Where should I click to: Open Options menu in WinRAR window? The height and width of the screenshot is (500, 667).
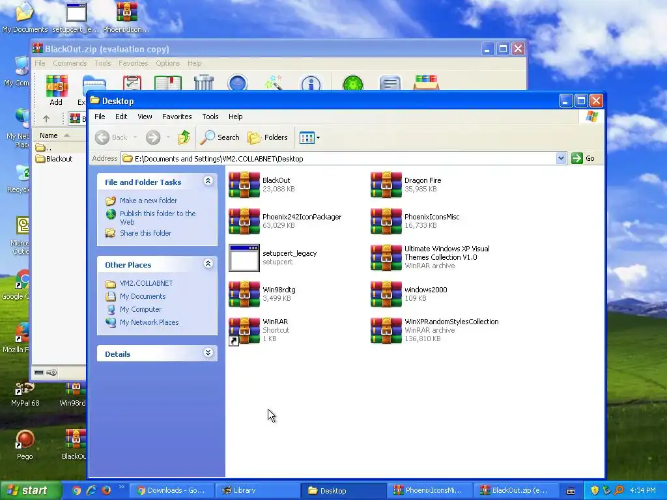(167, 63)
